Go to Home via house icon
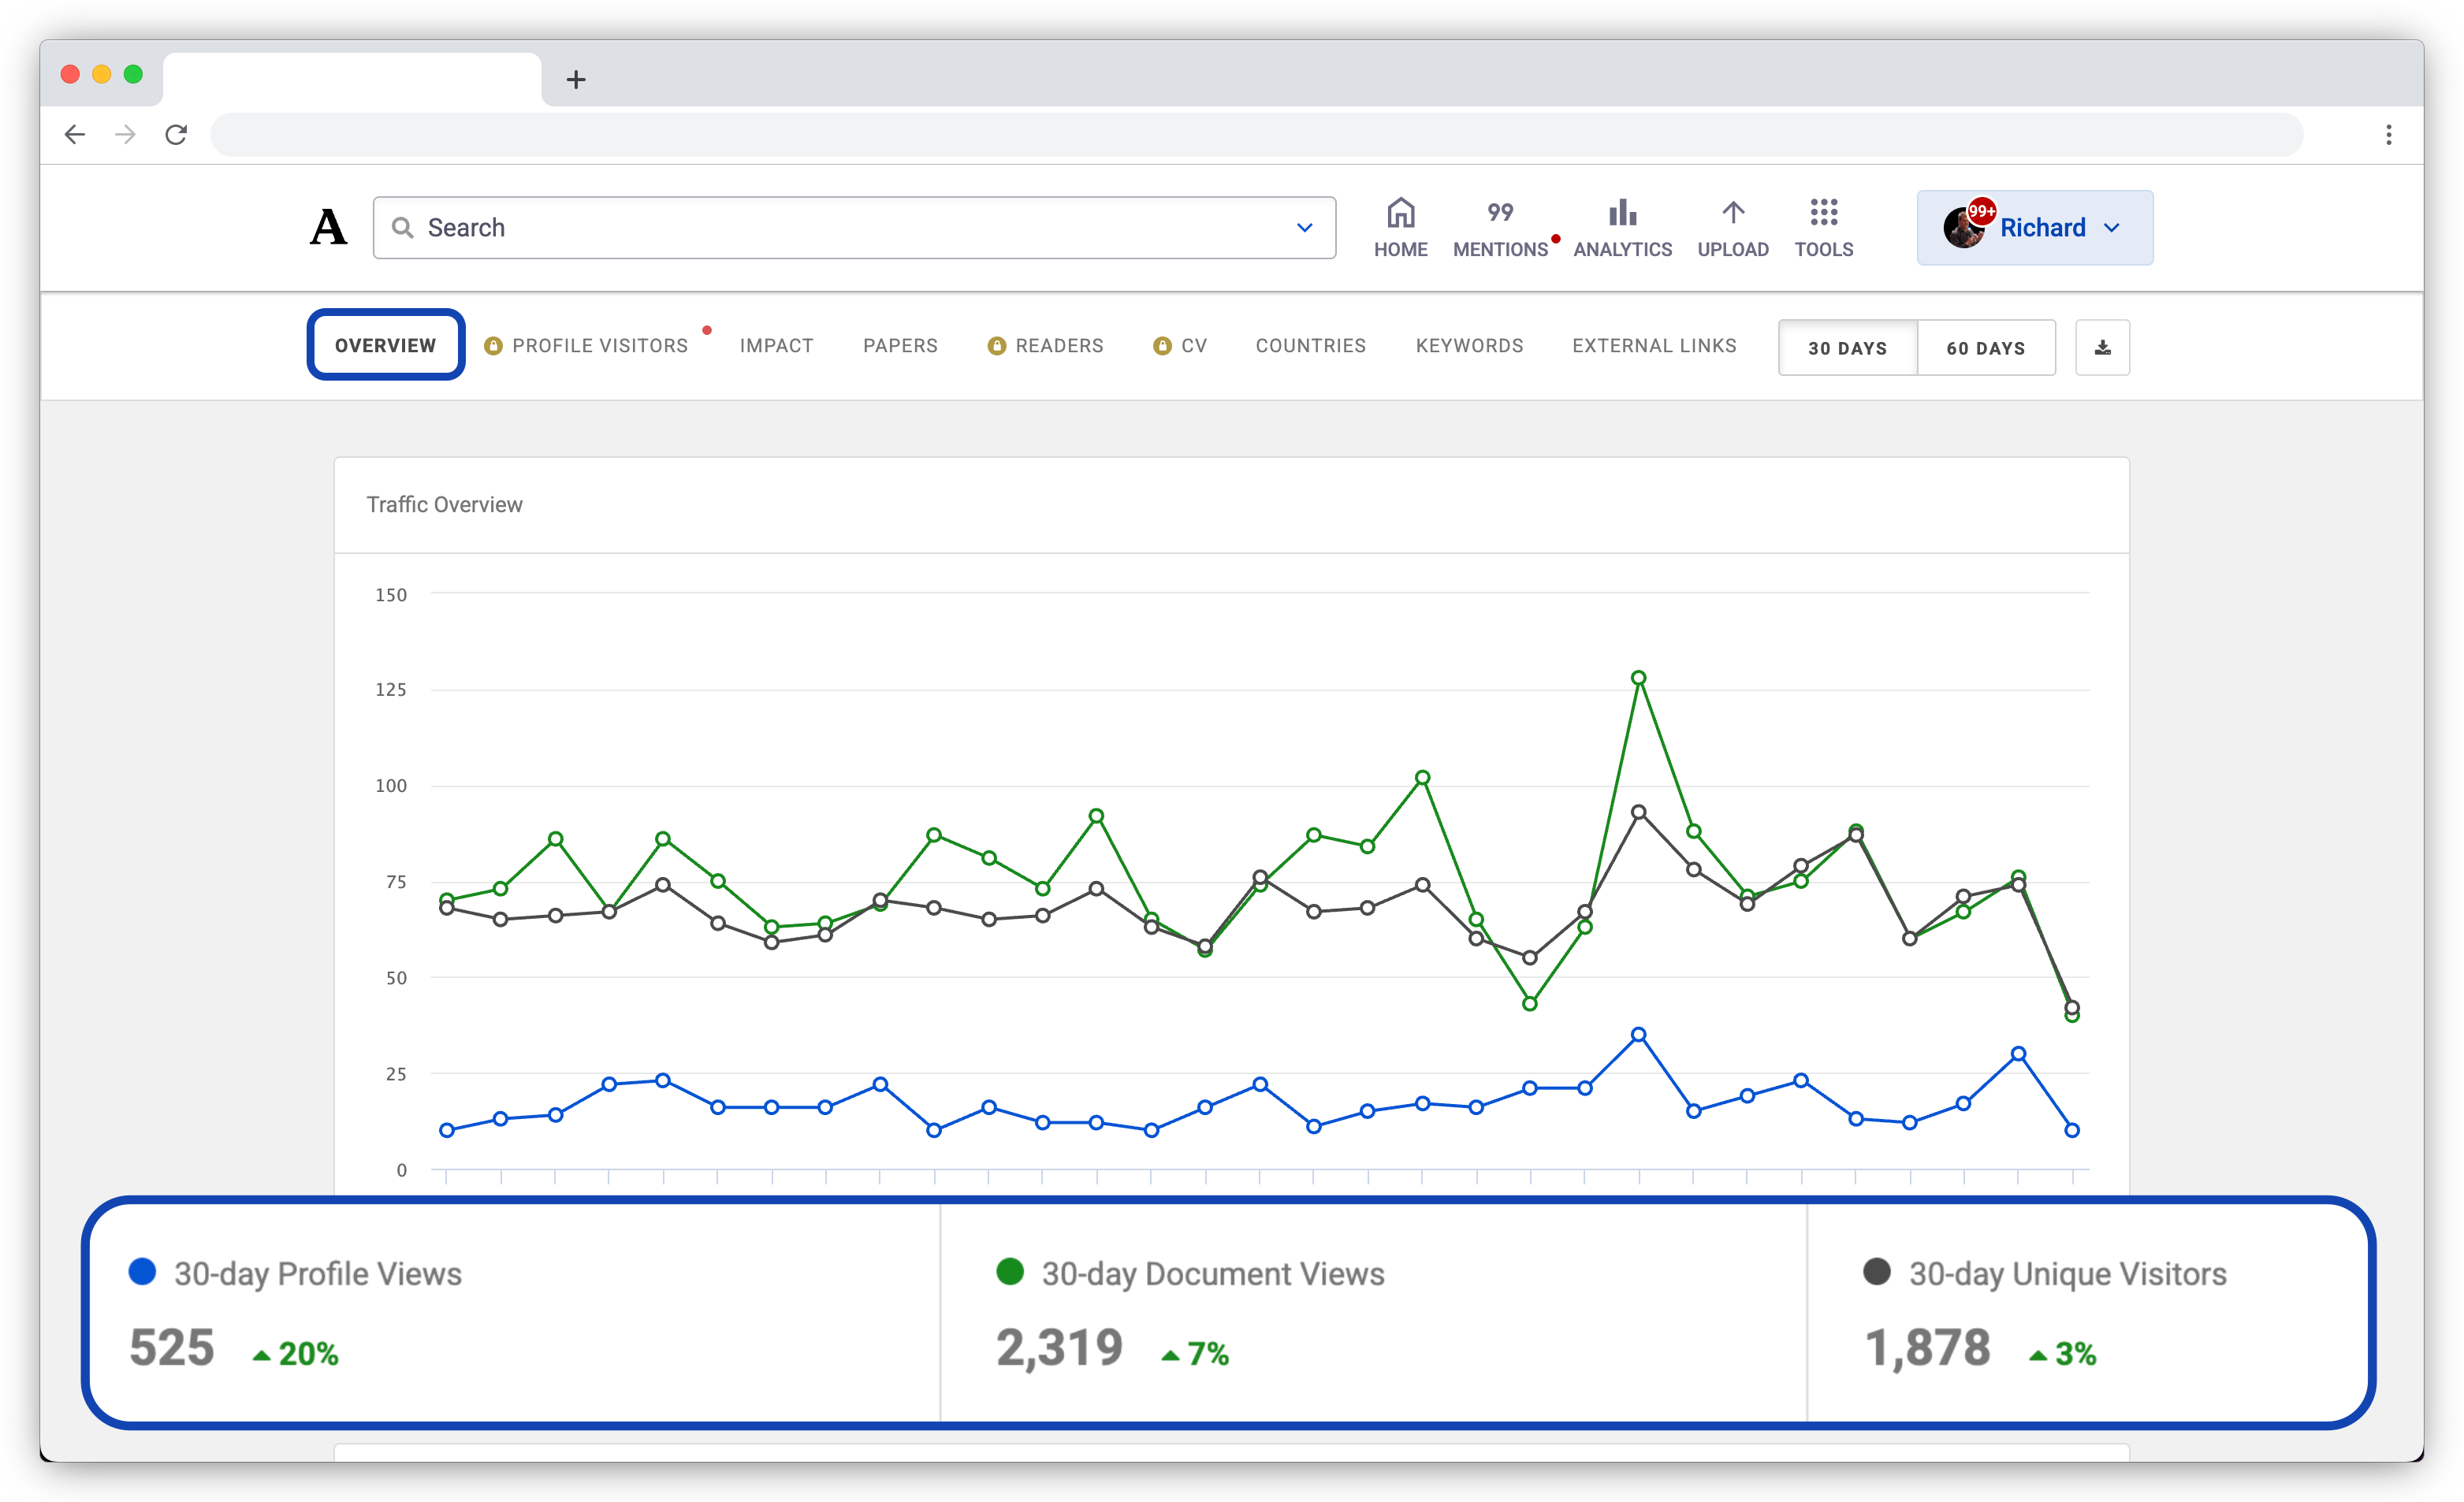The width and height of the screenshot is (2464, 1502). point(1400,212)
